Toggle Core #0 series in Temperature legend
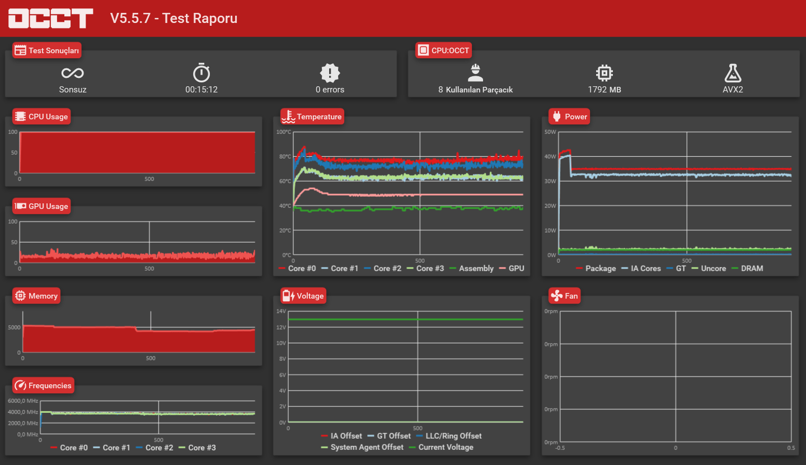This screenshot has width=806, height=465. point(297,268)
